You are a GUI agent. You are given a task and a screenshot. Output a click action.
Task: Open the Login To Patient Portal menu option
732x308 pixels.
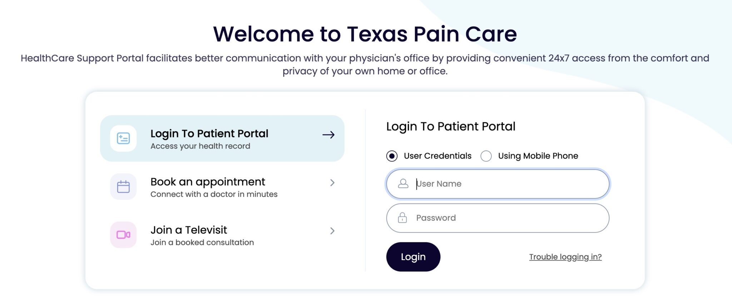(209, 133)
